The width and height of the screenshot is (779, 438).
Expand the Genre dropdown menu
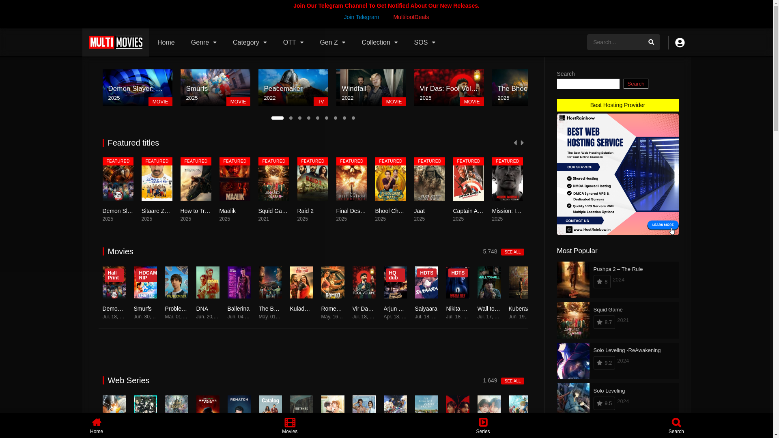[204, 43]
